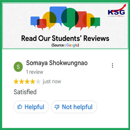This screenshot has width=130, height=130.
Task: Click the reviewer name Somaya Shokwungnao
Action: (57, 63)
